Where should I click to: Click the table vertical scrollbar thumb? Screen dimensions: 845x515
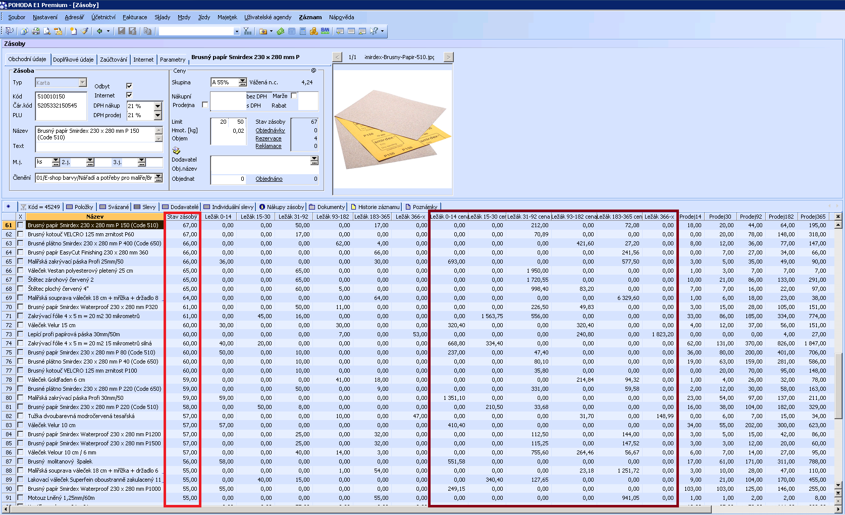838,386
